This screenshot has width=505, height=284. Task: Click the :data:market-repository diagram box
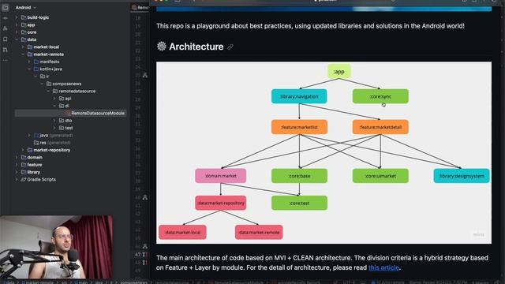click(x=221, y=203)
